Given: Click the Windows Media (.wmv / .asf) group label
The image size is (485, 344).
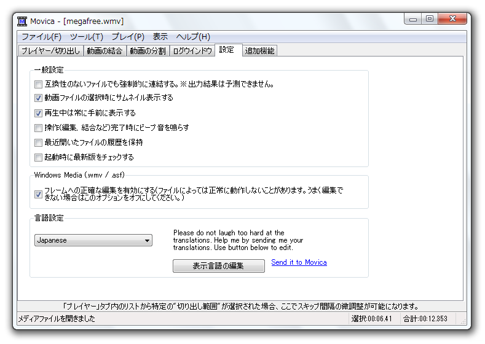Looking at the screenshot, I should pos(79,175).
